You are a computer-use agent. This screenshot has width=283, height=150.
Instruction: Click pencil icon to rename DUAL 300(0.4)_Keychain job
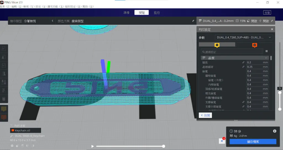click(x=12, y=136)
